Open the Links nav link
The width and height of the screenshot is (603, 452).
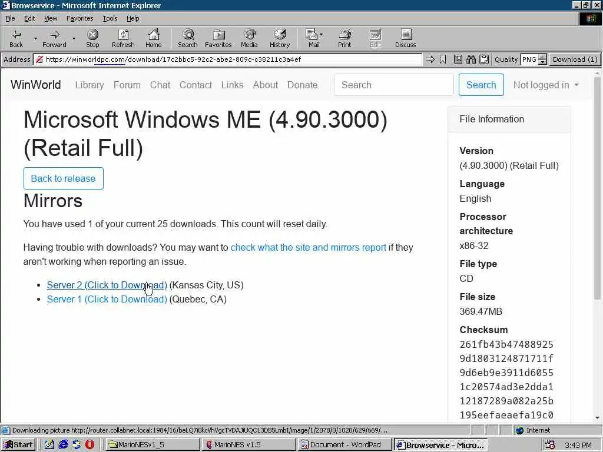pyautogui.click(x=232, y=85)
